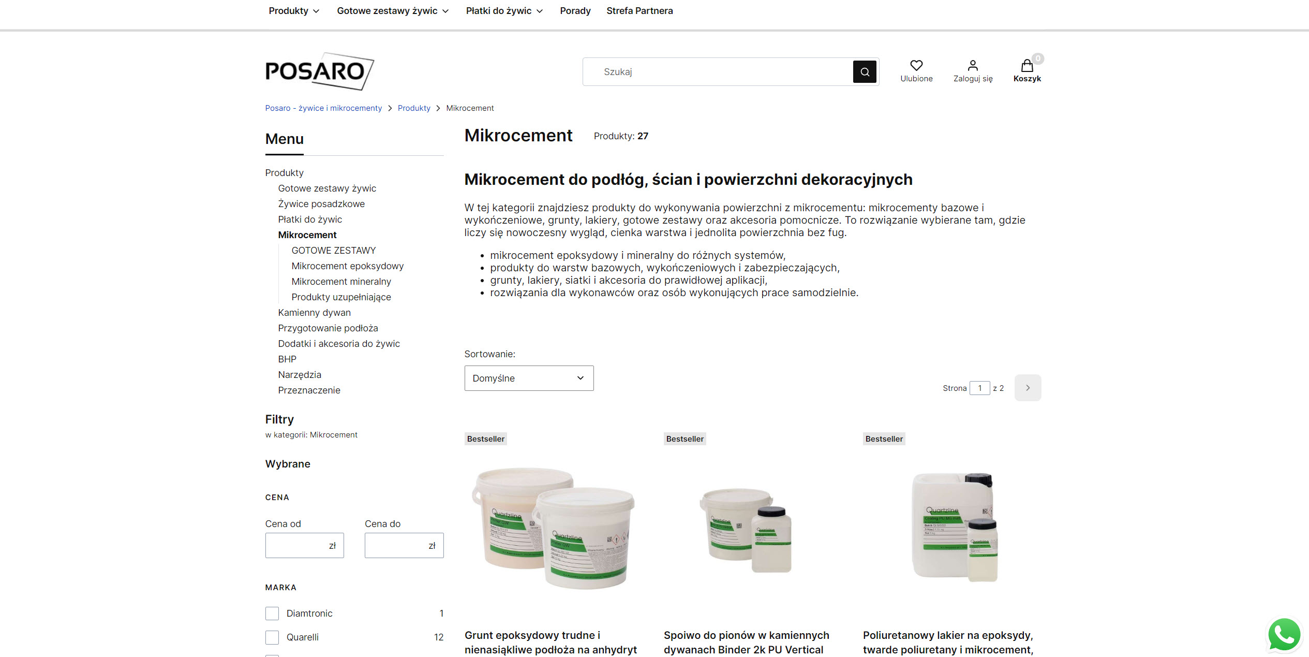1309x657 pixels.
Task: Select BHP category in sidebar
Action: (x=287, y=359)
